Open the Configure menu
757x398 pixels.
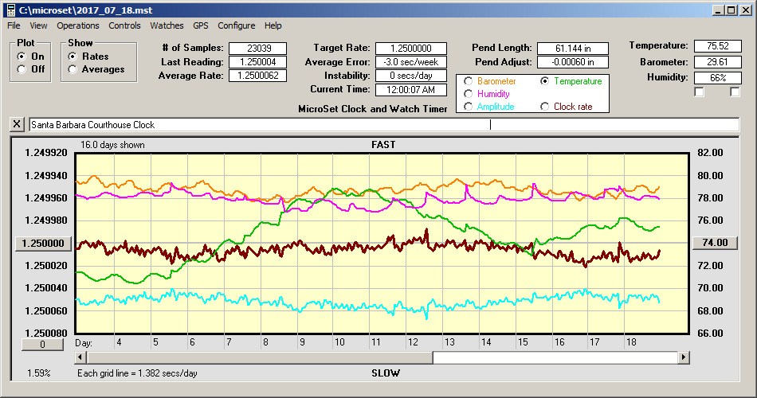[236, 25]
